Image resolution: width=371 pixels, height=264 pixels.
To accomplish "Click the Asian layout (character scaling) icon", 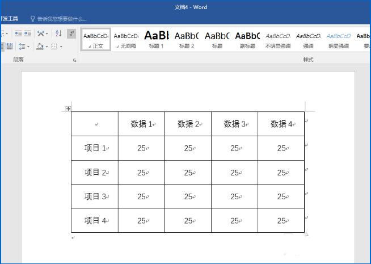I will click(x=40, y=33).
